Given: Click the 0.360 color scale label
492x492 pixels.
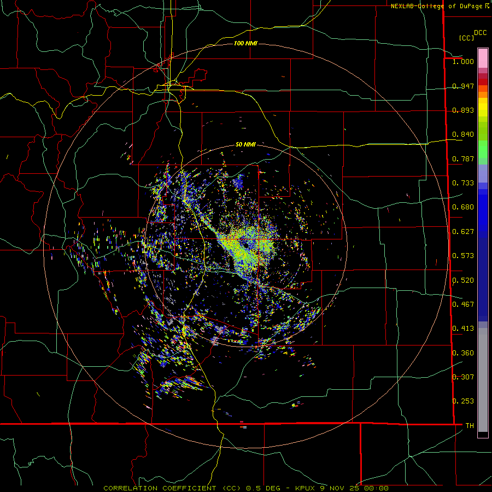Looking at the screenshot, I should click(463, 353).
